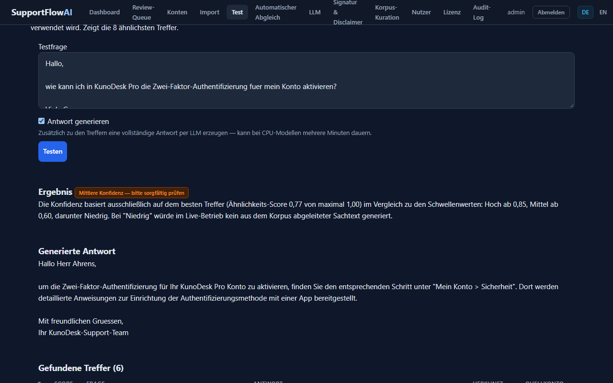
Task: Click the Abmelden button
Action: point(551,12)
